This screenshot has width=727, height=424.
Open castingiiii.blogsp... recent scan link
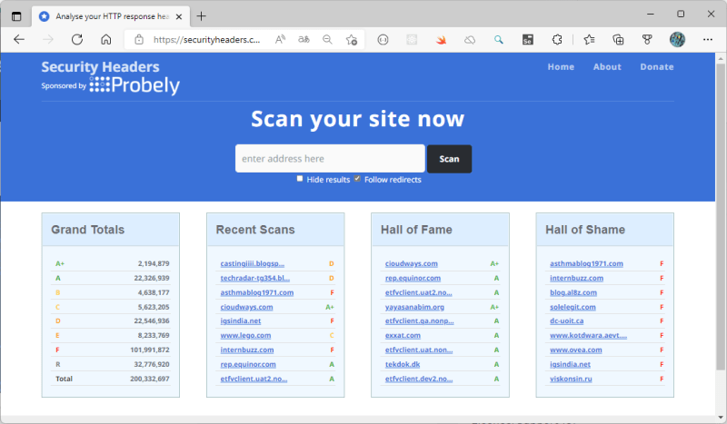click(253, 263)
